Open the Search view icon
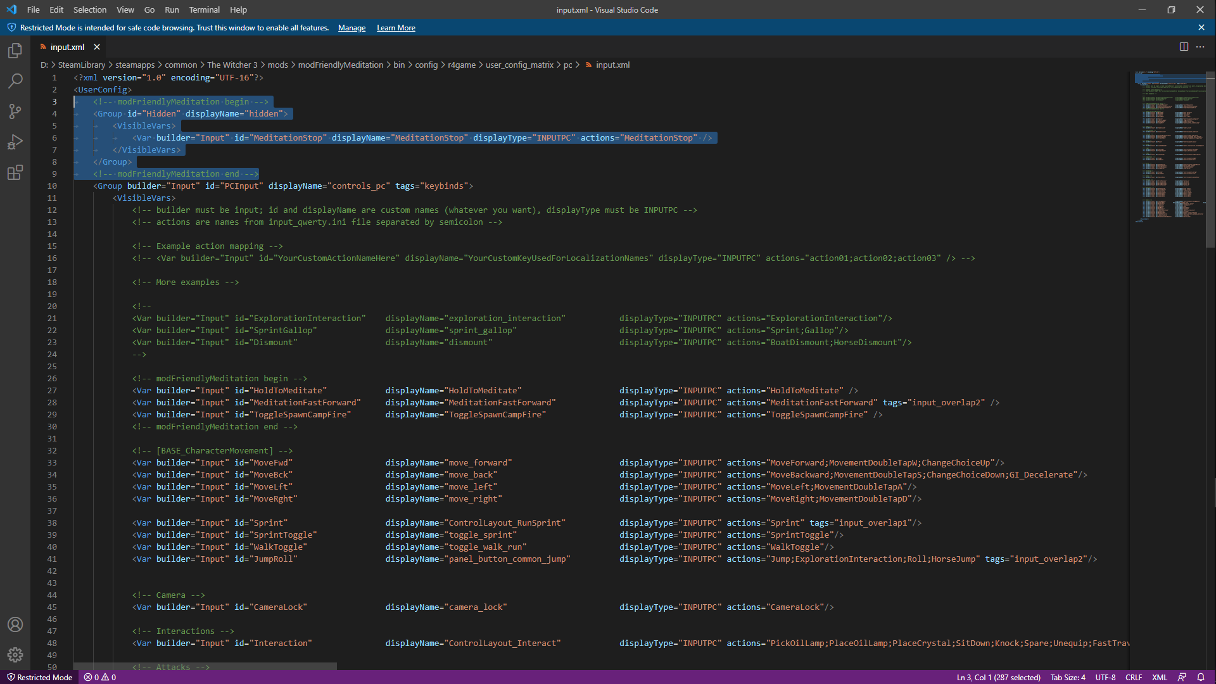Viewport: 1216px width, 684px height. click(15, 81)
